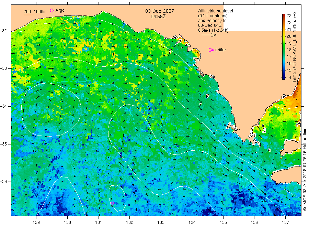The height and width of the screenshot is (227, 309).
Task: Click the magenta drifter arrow symbol
Action: tap(211, 50)
